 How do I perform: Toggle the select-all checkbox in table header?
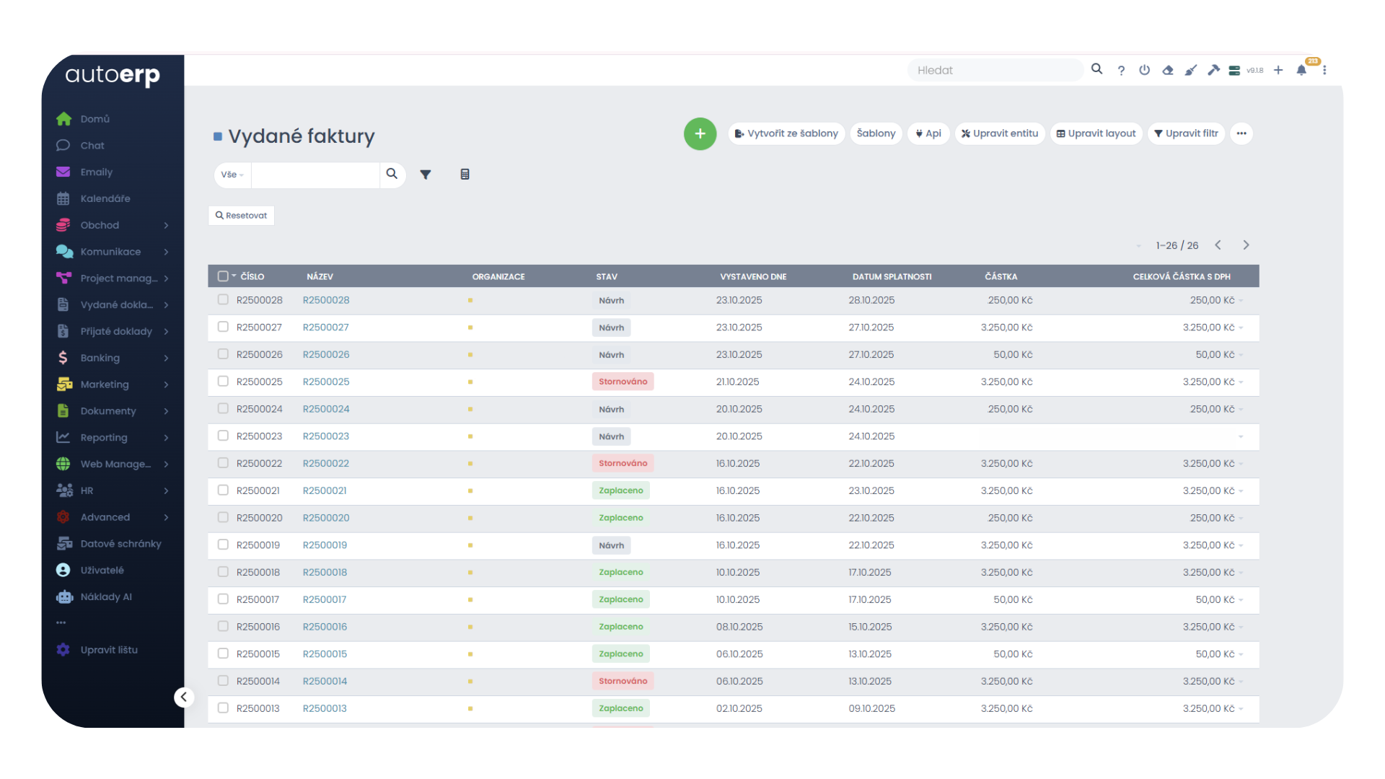[223, 276]
